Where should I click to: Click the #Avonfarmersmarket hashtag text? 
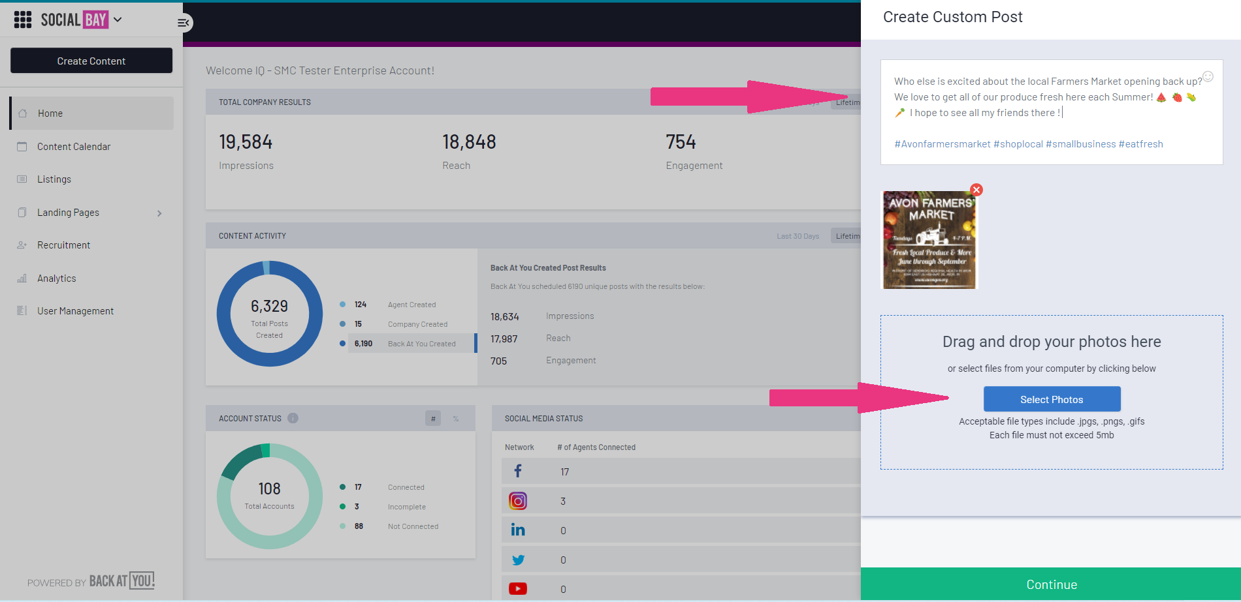[942, 144]
